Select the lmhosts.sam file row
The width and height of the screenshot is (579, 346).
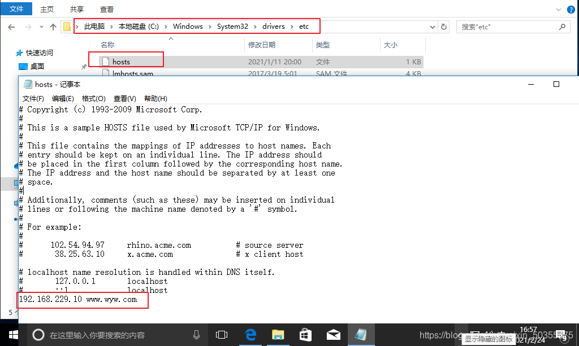(x=261, y=73)
